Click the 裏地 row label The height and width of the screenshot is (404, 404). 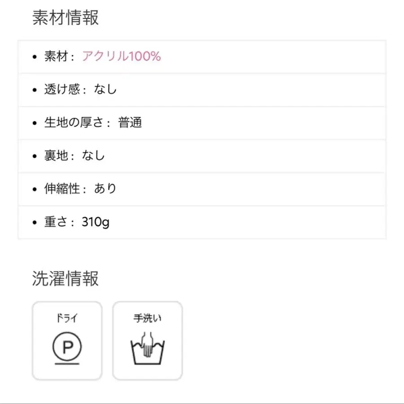[56, 156]
